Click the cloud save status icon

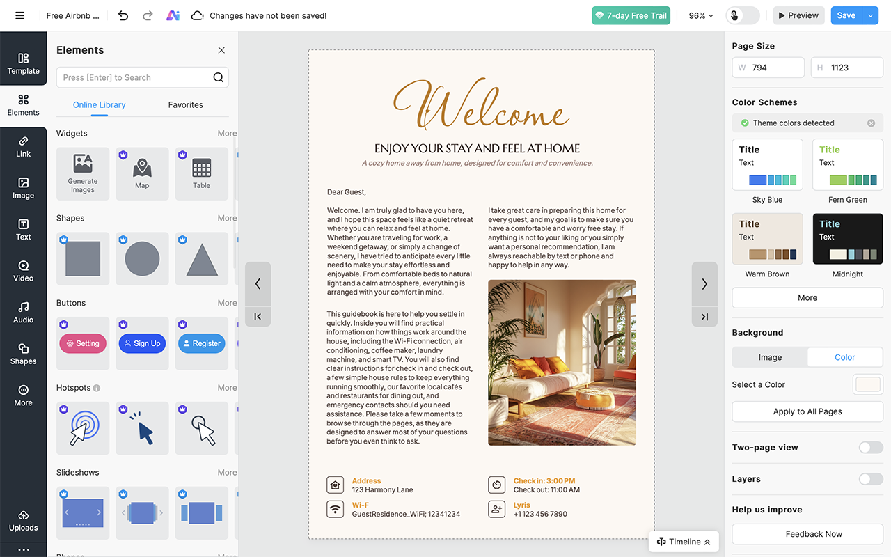point(197,15)
